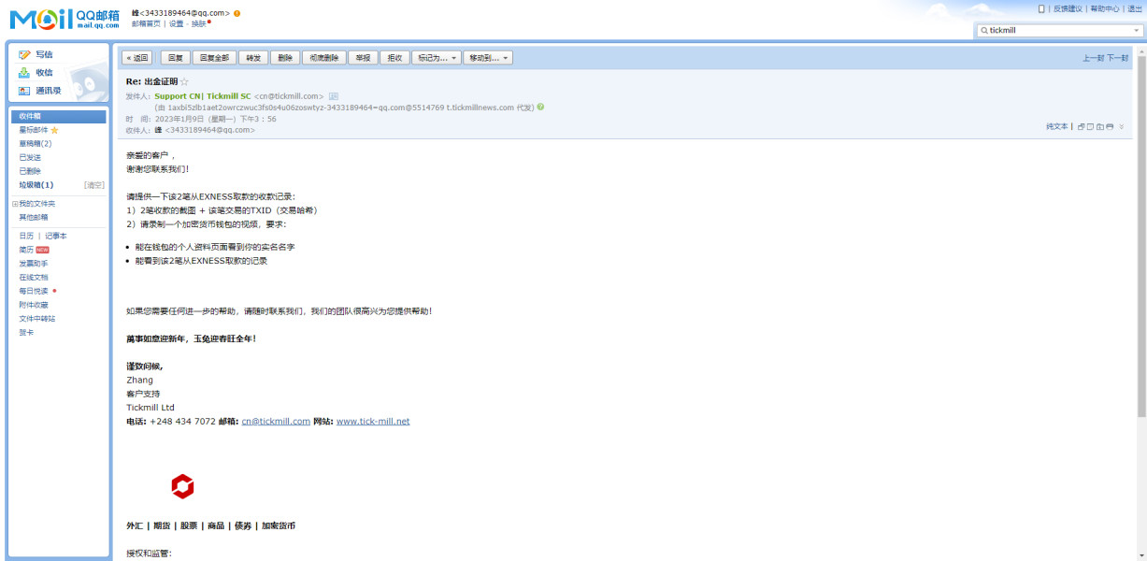This screenshot has width=1147, height=561.
Task: Click the phone icon beside 反馈建议
Action: 1042,8
